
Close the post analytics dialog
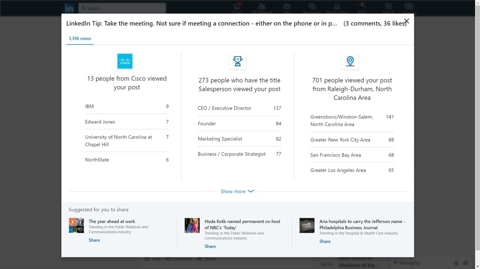pos(407,21)
